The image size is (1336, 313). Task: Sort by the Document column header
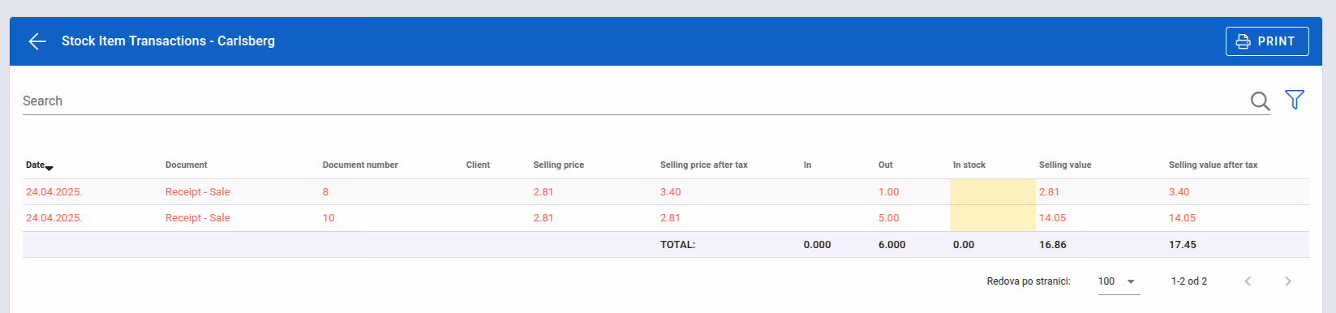(187, 165)
